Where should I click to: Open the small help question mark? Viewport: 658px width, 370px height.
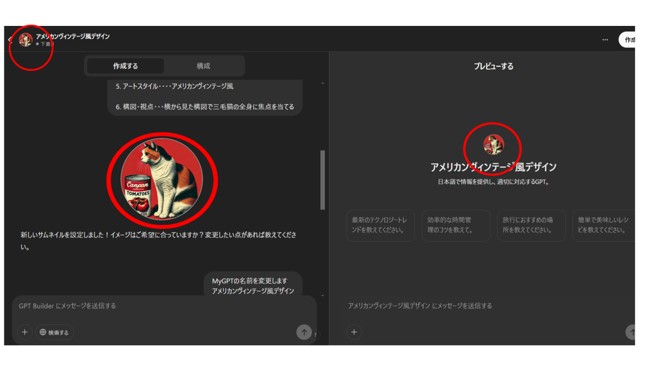[x=315, y=335]
